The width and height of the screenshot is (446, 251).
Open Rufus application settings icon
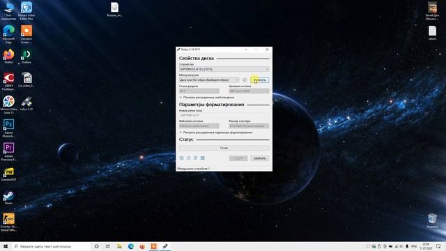[195, 158]
